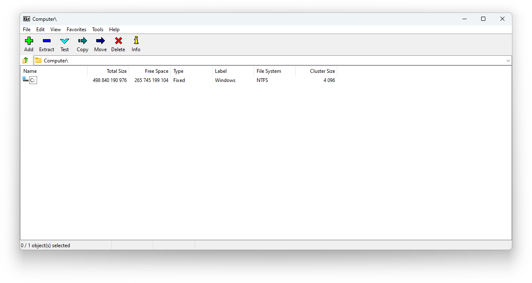Select the C: drive entry
532x283 pixels.
click(x=32, y=80)
